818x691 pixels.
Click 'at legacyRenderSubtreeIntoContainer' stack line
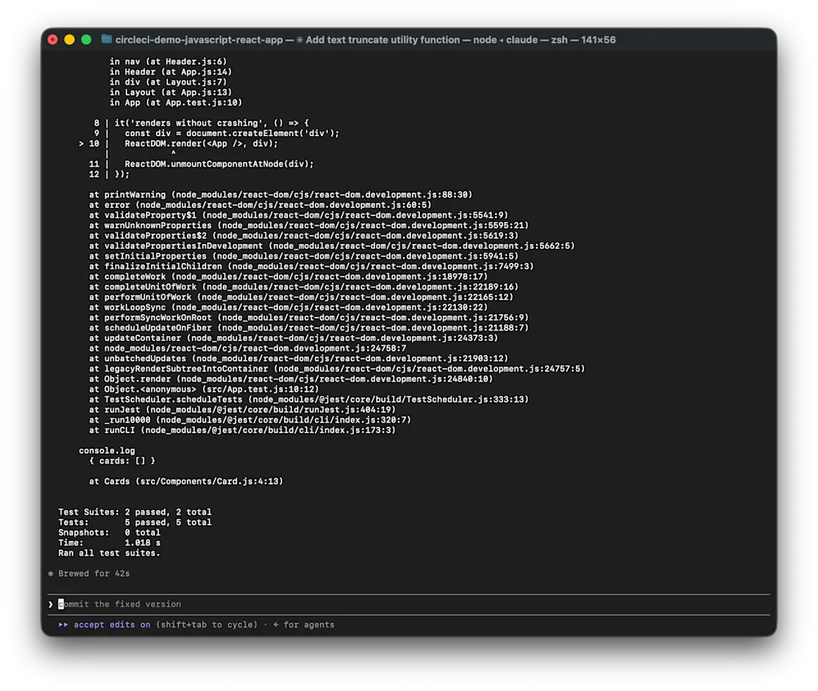coord(337,369)
